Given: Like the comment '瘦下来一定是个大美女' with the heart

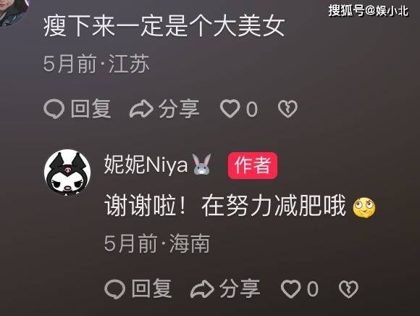Looking at the screenshot, I should pos(230,109).
